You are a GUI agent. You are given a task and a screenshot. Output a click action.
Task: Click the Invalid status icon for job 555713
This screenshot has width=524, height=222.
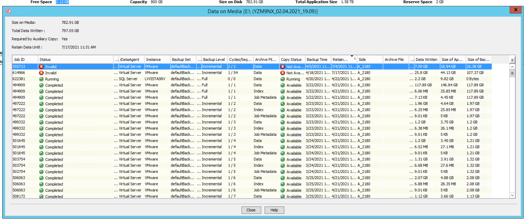pyautogui.click(x=42, y=67)
